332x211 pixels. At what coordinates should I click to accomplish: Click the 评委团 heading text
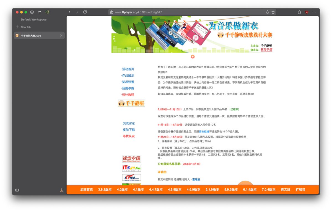(162, 172)
